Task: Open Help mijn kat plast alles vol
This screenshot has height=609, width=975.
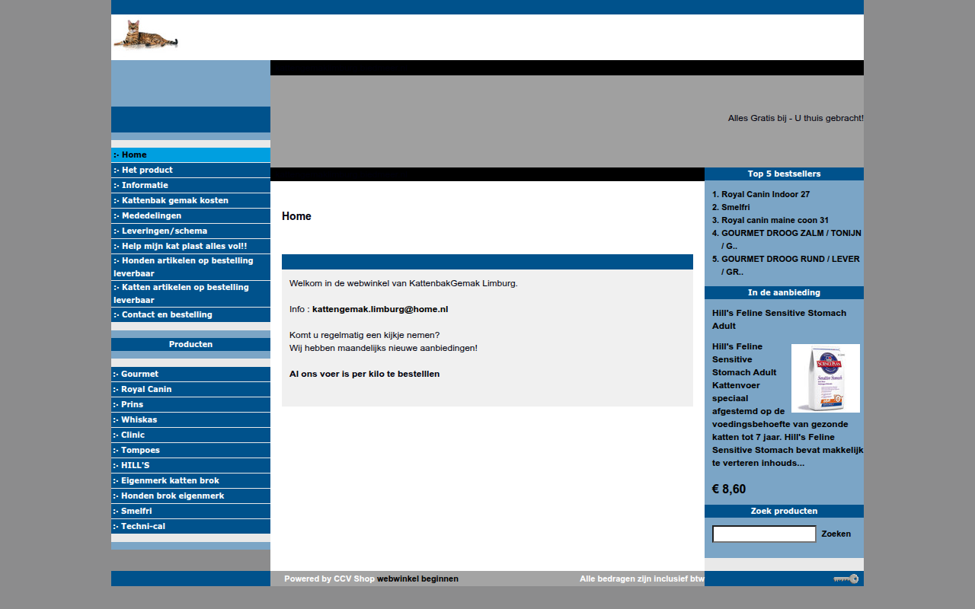Action: pos(190,247)
